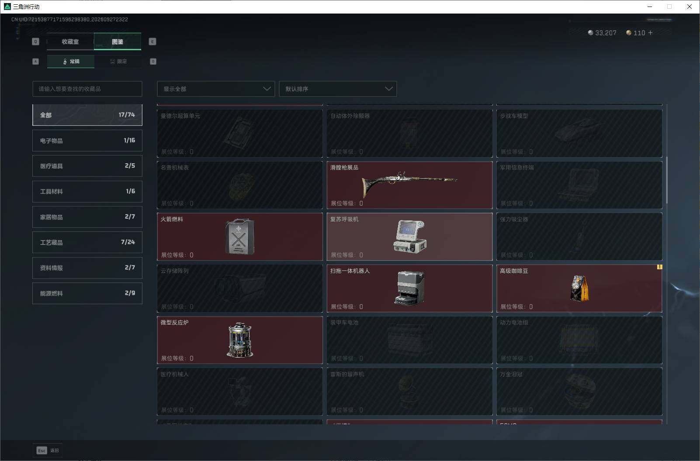This screenshot has width=700, height=461.
Task: Select the premium coffee beans bag icon
Action: (x=579, y=288)
